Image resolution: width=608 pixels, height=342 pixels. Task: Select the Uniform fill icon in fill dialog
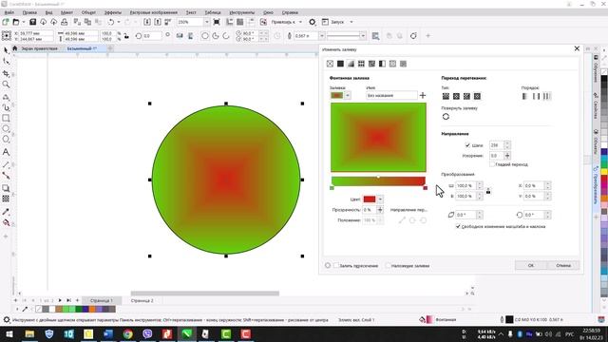[340, 64]
